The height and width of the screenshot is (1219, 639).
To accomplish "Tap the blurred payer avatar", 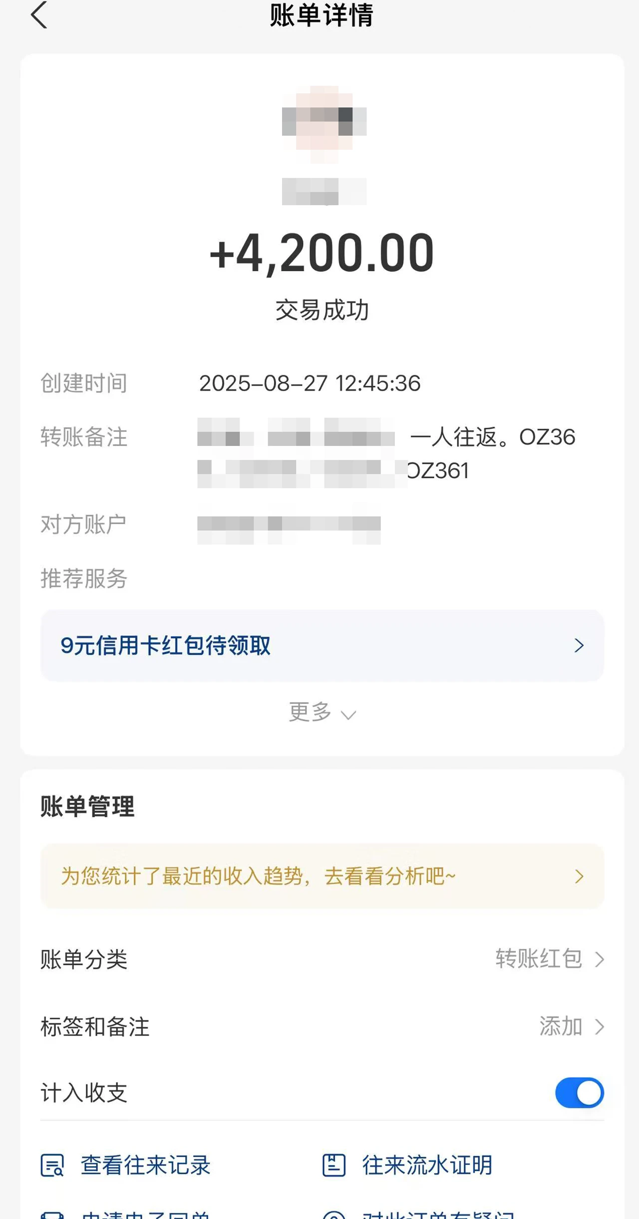I will pos(324,122).
